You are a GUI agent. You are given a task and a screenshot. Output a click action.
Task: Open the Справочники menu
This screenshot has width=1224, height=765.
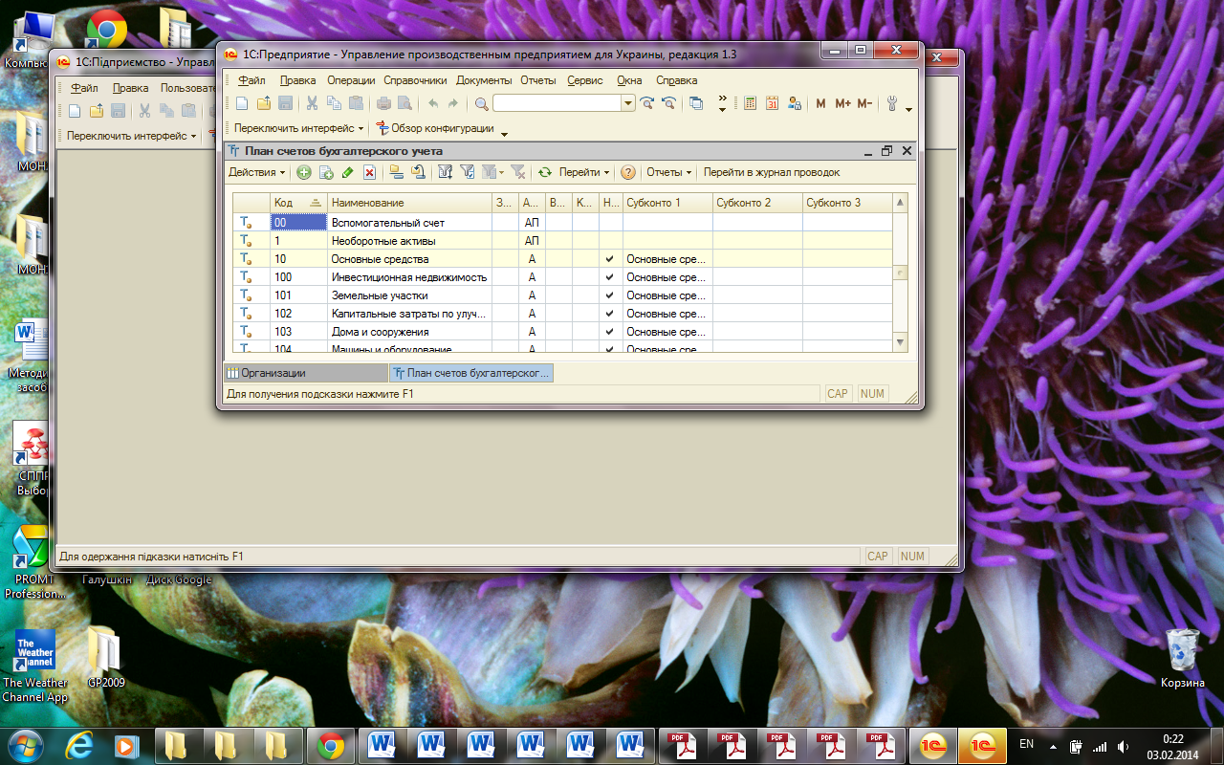pos(415,80)
